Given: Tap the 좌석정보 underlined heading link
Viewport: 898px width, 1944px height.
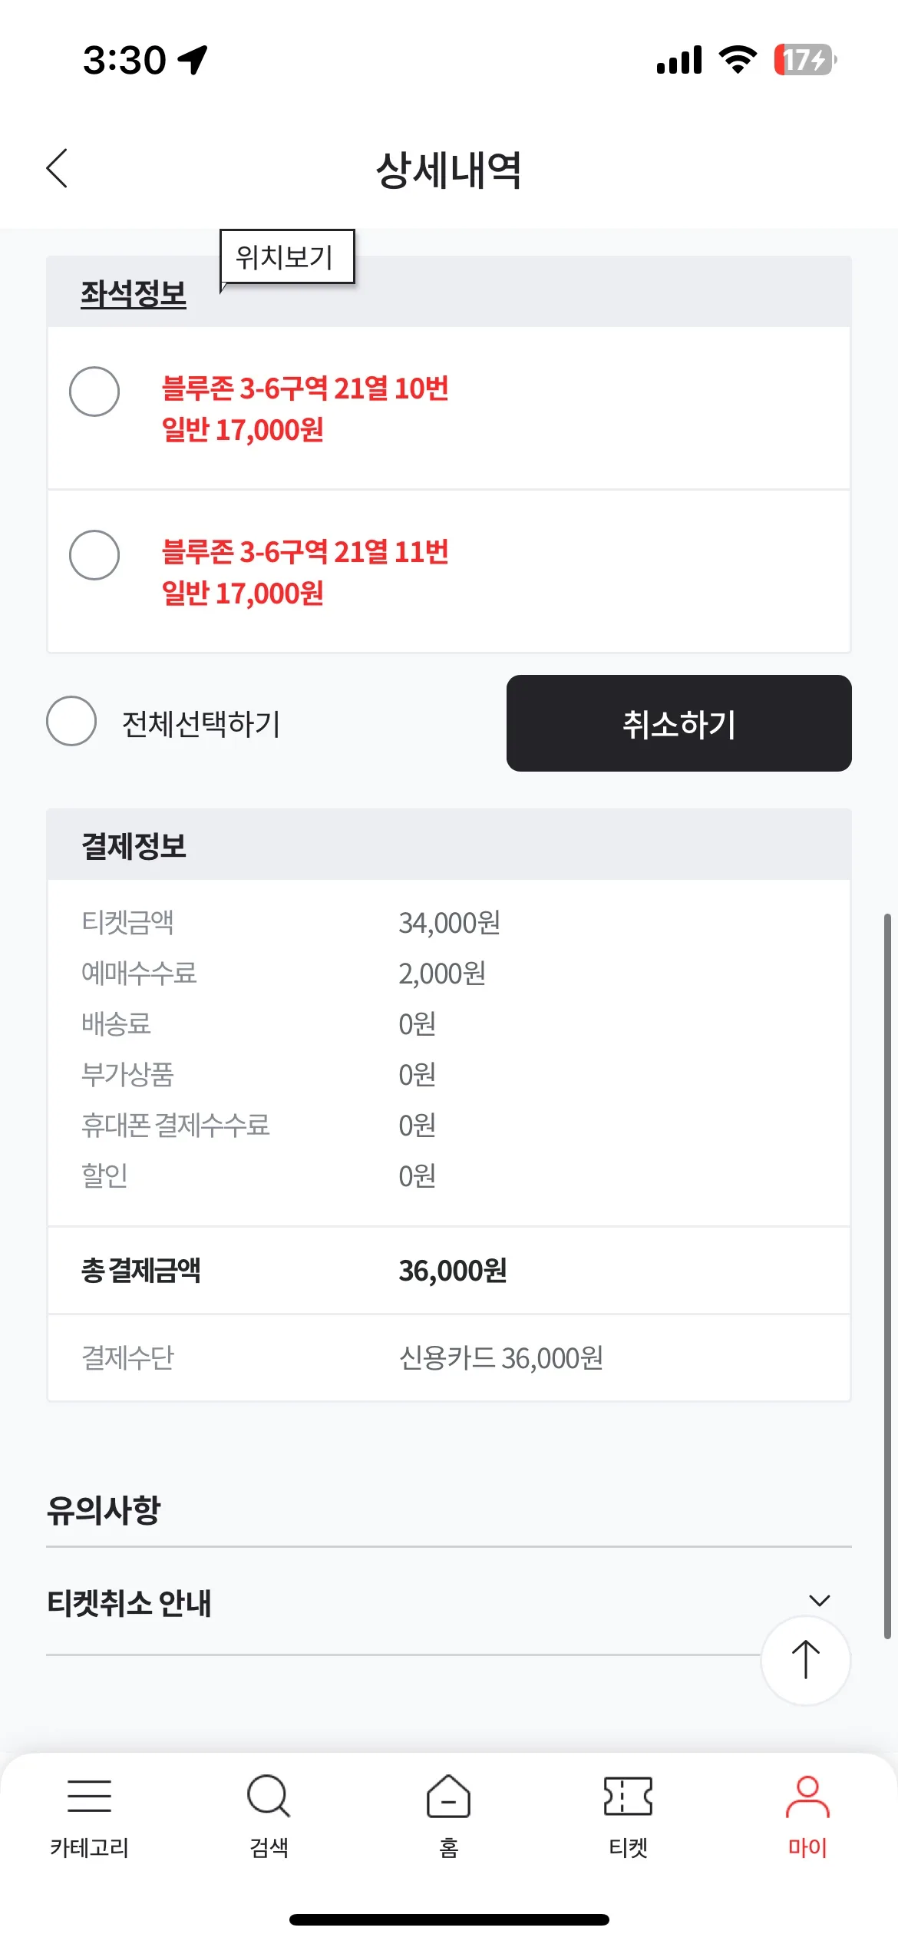Looking at the screenshot, I should click(x=134, y=293).
